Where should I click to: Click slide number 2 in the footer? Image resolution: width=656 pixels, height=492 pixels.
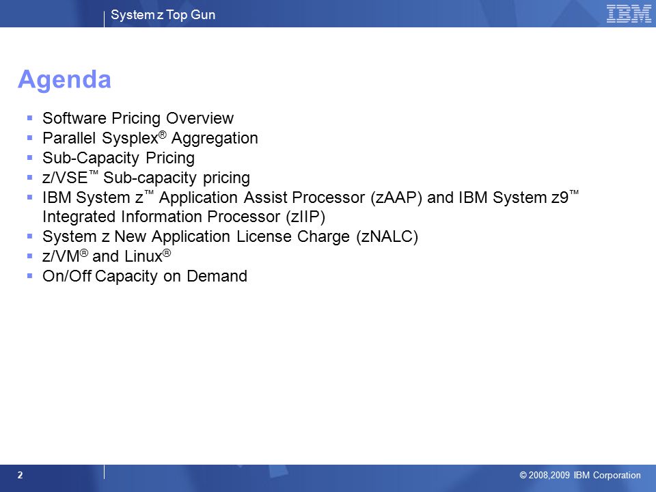pos(20,476)
